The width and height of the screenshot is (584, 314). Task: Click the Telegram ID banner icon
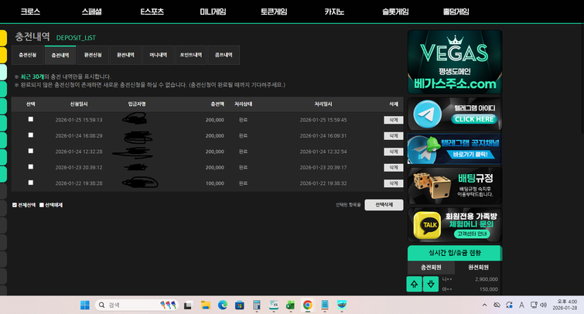tap(422, 115)
